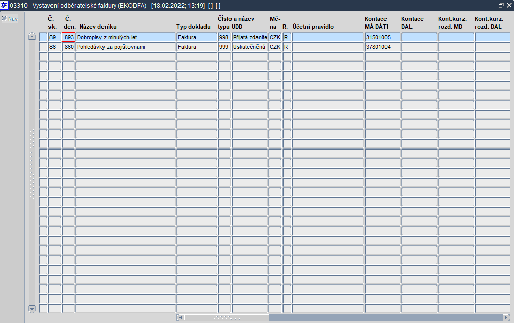The image size is (514, 323).
Task: Click the 'Název deníku' column header
Action: tap(98, 27)
